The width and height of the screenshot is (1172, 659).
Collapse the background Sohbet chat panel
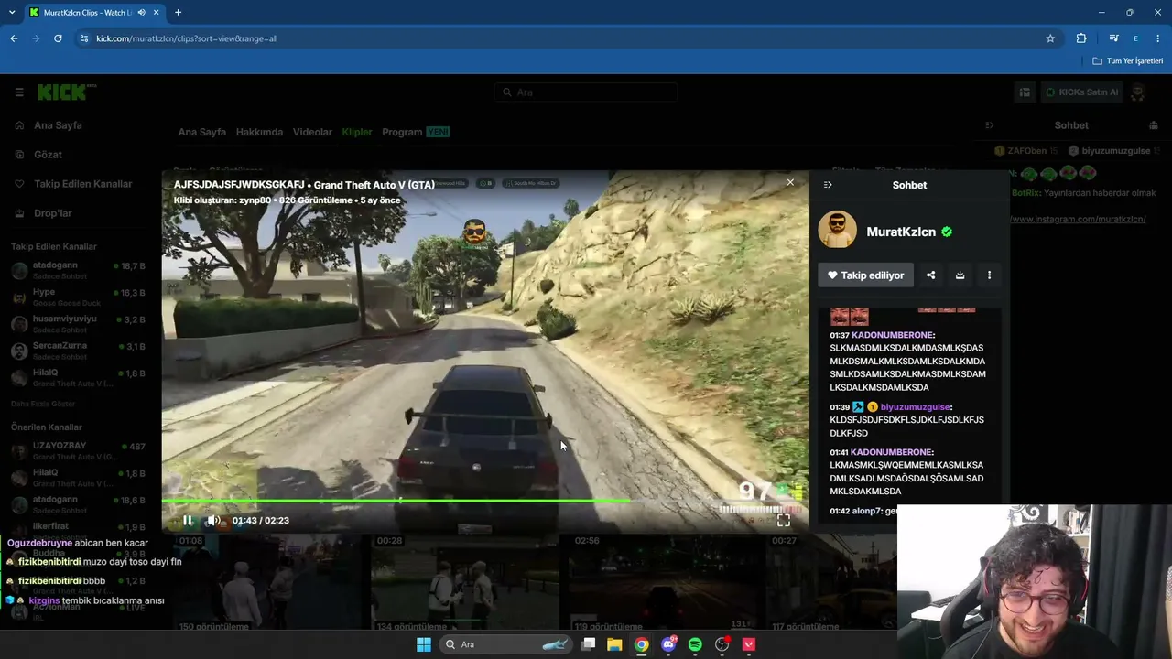click(989, 125)
